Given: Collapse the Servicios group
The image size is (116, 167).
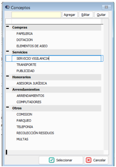Looking at the screenshot, I should pyautogui.click(x=7, y=51).
